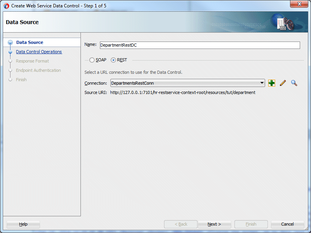
Task: Click the Source URI department URL text
Action: click(x=183, y=92)
